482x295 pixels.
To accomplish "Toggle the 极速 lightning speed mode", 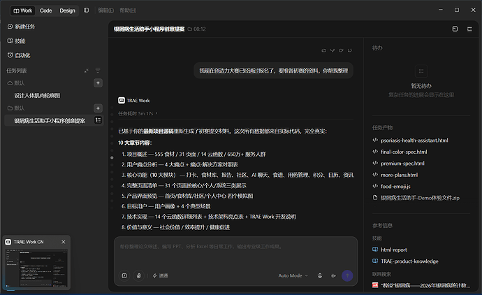I will click(160, 275).
